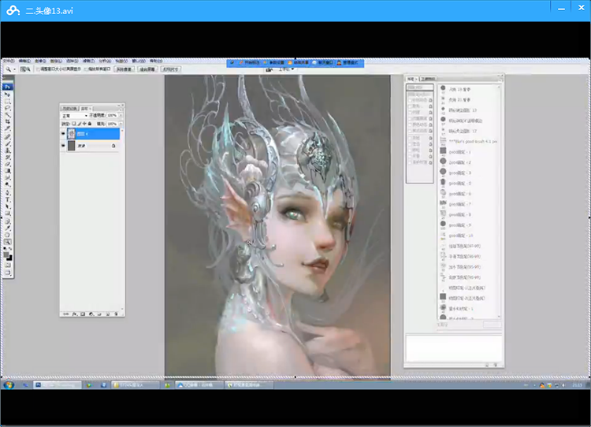Click the 适合屏幕 fit screen button

tap(147, 69)
